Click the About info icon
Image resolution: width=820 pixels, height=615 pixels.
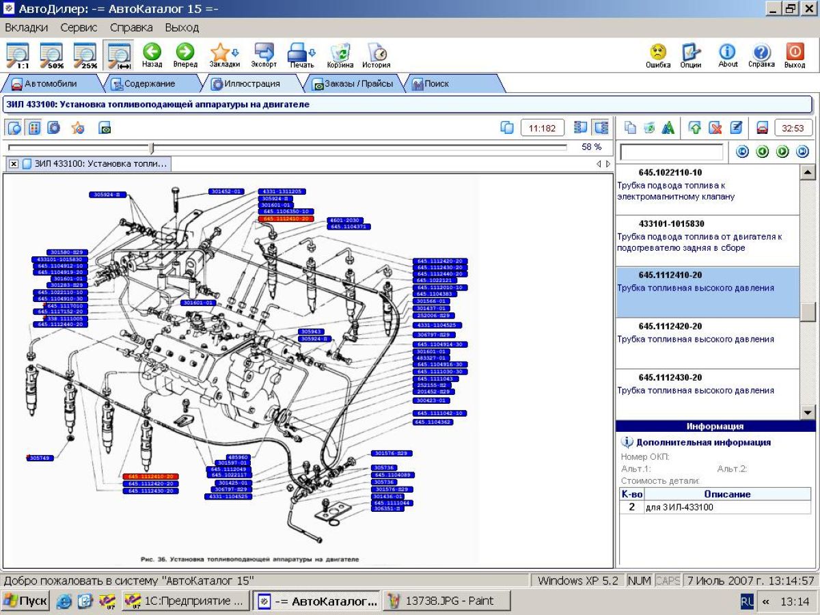coord(728,56)
